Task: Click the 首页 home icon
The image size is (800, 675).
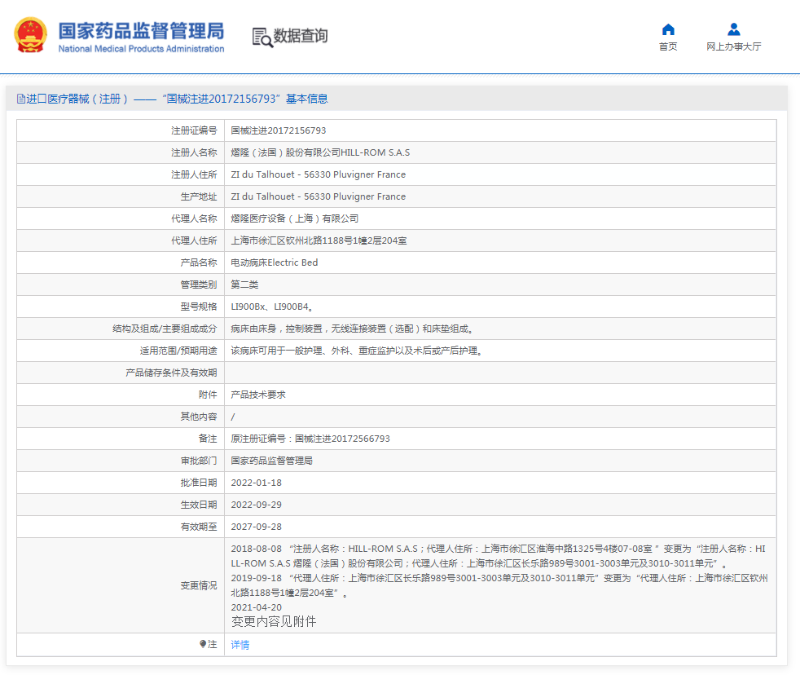Action: 668,29
